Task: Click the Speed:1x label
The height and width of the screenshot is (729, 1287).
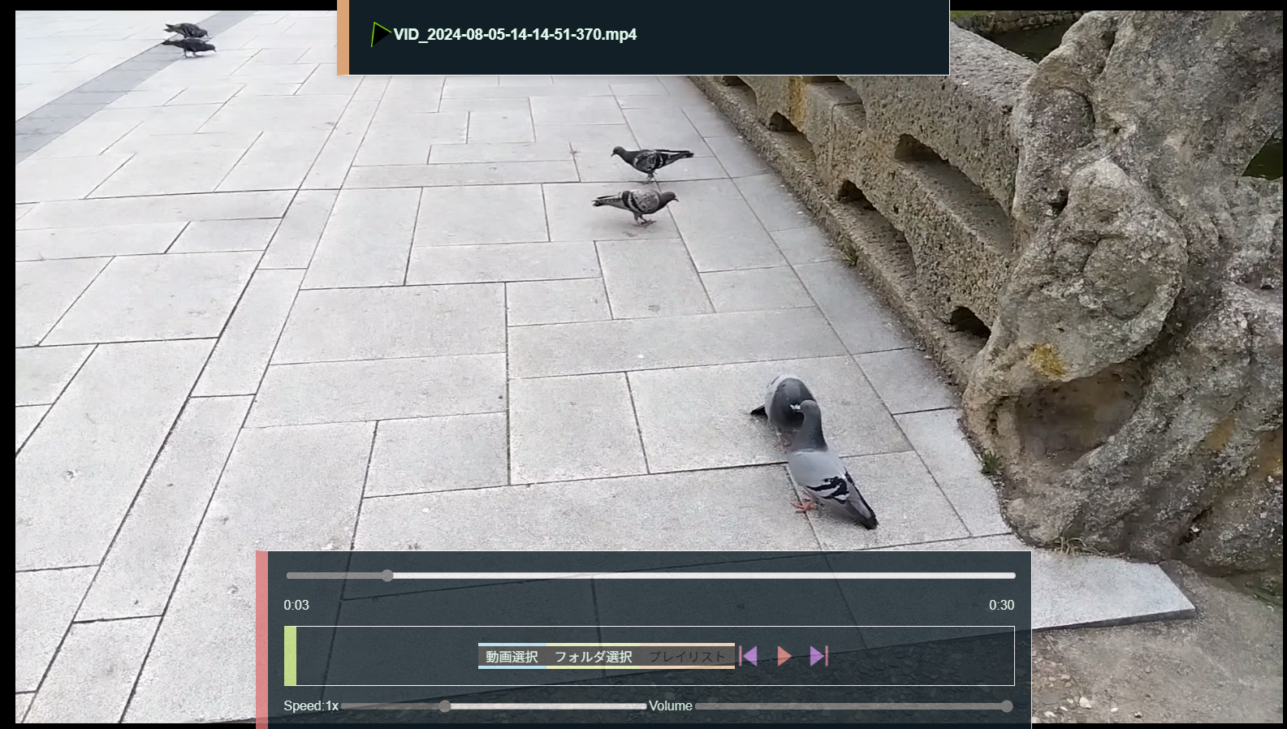Action: [311, 706]
